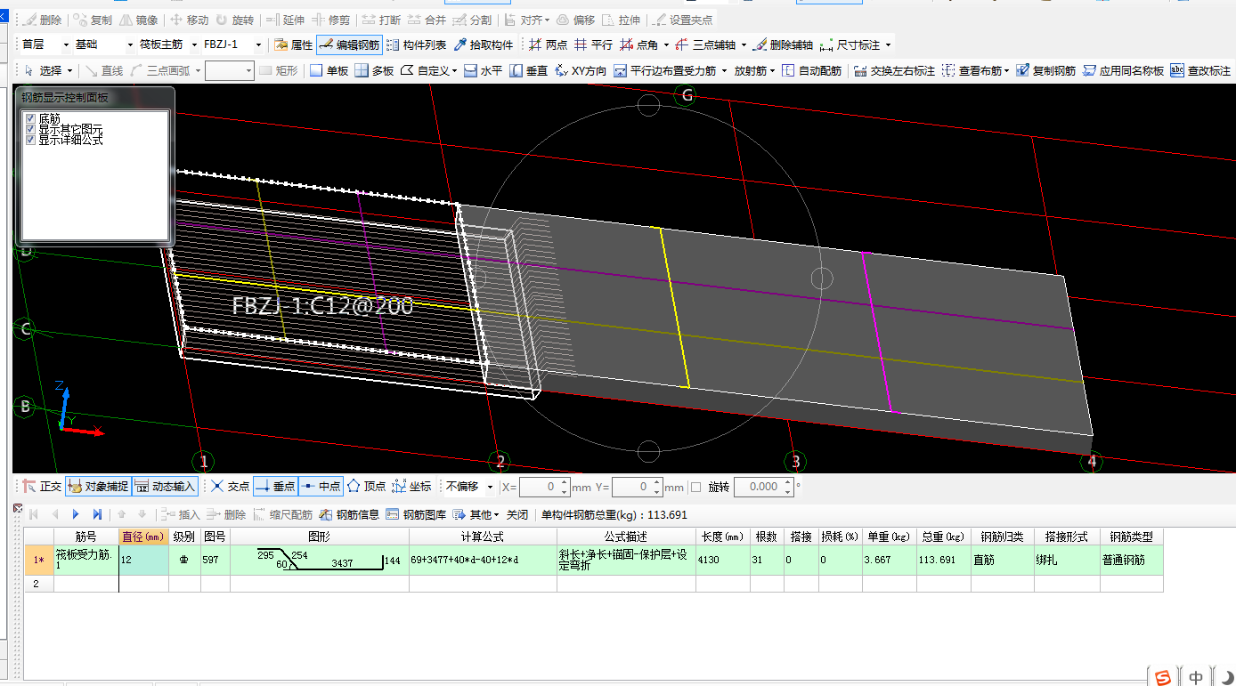Click 关闭 to close rebar editor
The width and height of the screenshot is (1236, 686).
click(517, 514)
